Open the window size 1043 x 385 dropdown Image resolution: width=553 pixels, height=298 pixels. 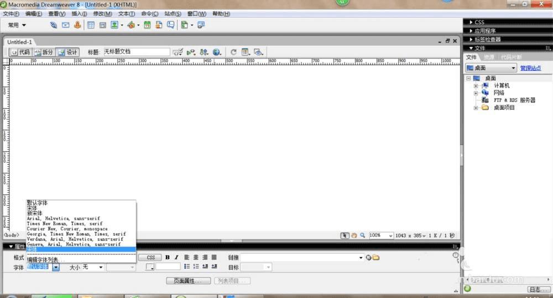point(410,236)
